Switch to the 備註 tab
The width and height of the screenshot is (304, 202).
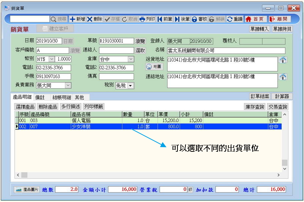click(x=40, y=97)
